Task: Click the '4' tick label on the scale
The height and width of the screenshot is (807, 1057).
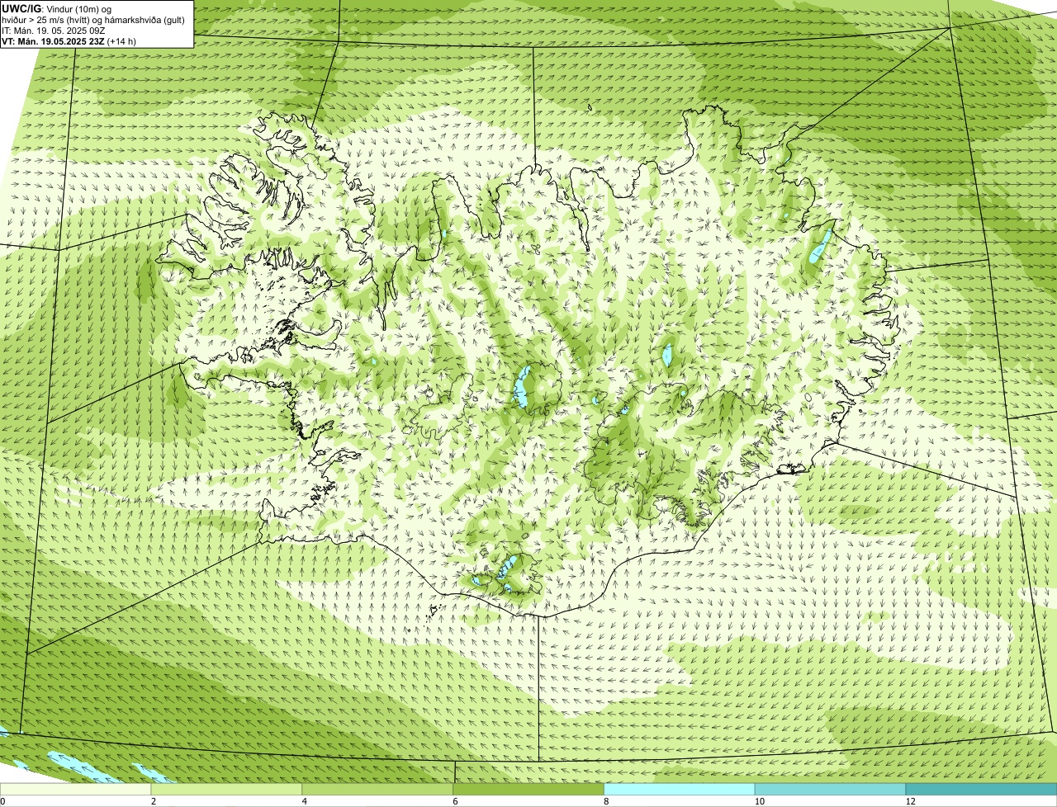Action: 305,801
